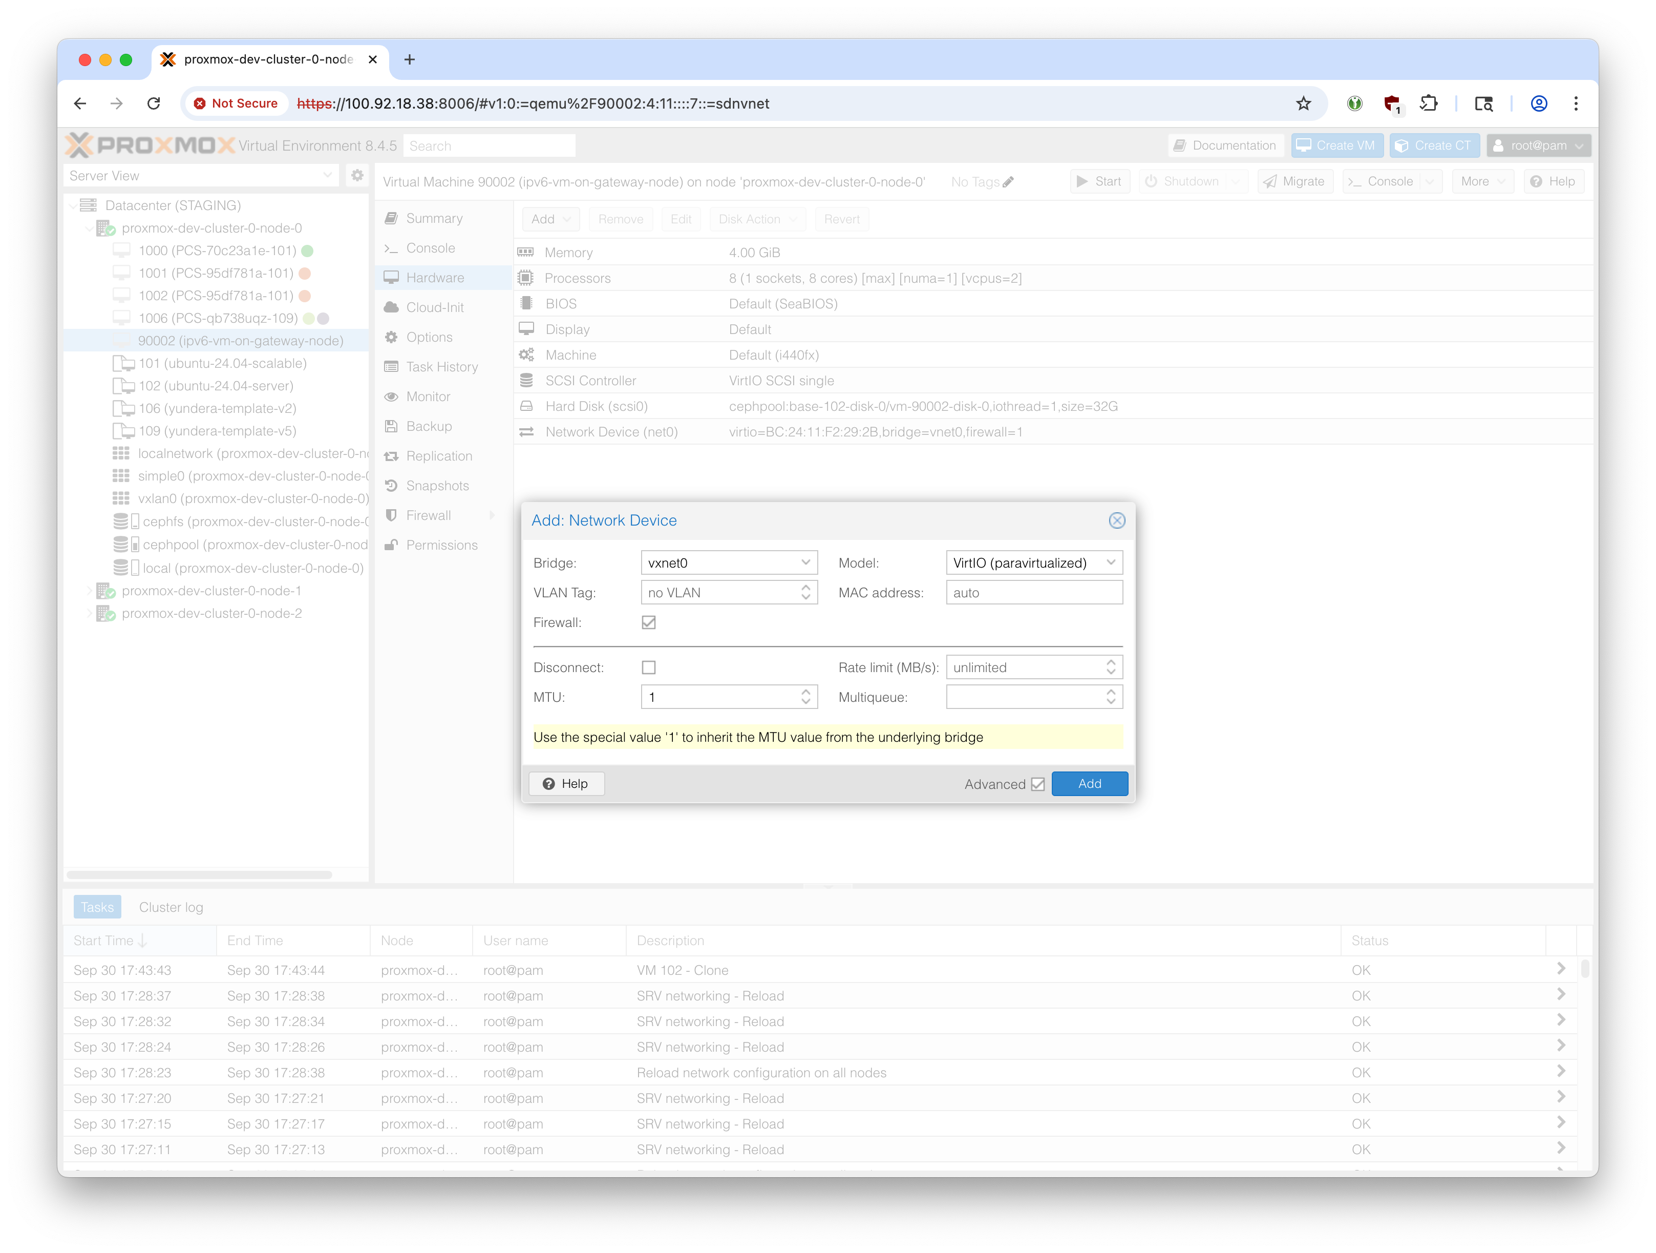Open the browser extensions puzzle icon

tap(1429, 103)
